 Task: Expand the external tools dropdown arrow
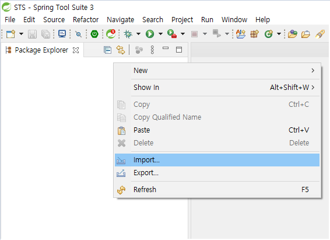click(x=182, y=34)
